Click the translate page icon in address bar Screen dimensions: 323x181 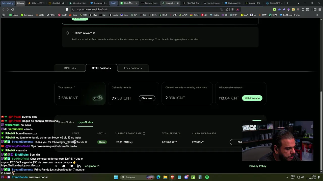pos(221,9)
